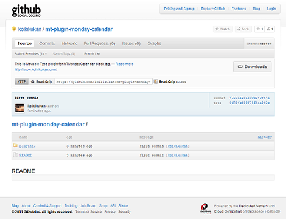Viewport: 286px width, 220px height.
Task: Open the footer Blog link
Action: [15, 206]
